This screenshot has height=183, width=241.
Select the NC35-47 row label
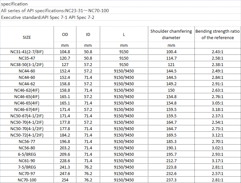click(x=27, y=58)
